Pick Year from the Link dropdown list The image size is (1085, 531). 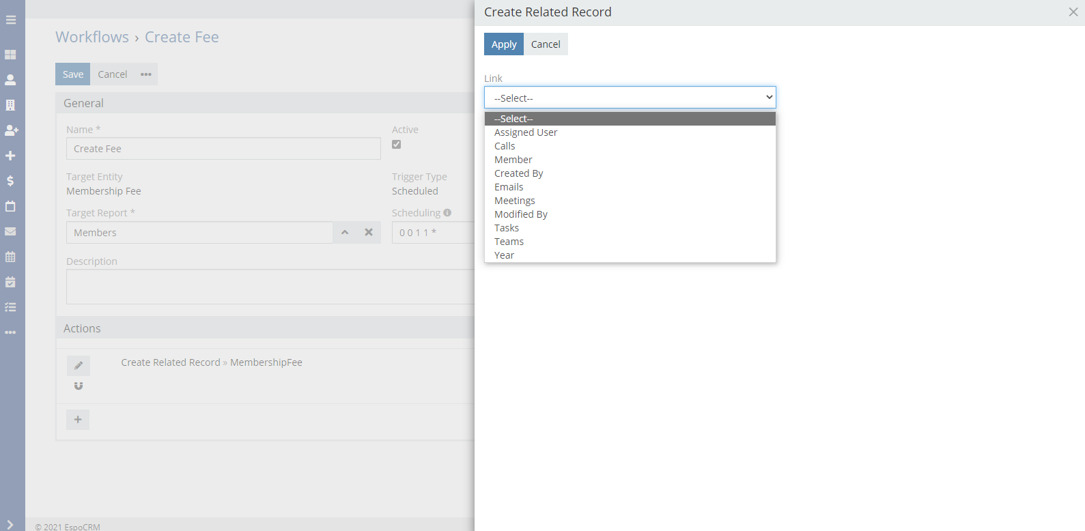pos(504,255)
